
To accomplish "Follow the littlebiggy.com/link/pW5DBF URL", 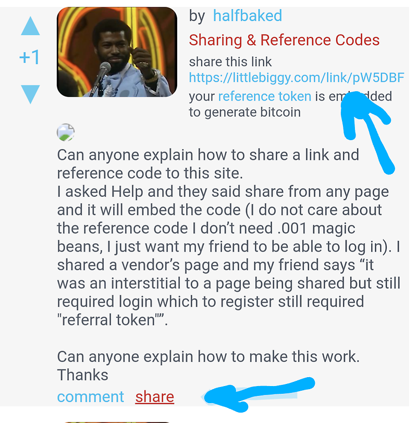I will point(297,78).
